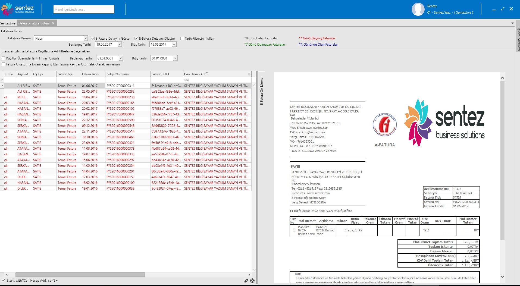520x286 pixels.
Task: Click UUID EA96DB20-7C92-4...
Action: [x=166, y=126]
